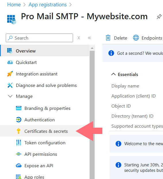The image size is (163, 179).
Task: Click the API permissions connector icon
Action: tap(19, 154)
